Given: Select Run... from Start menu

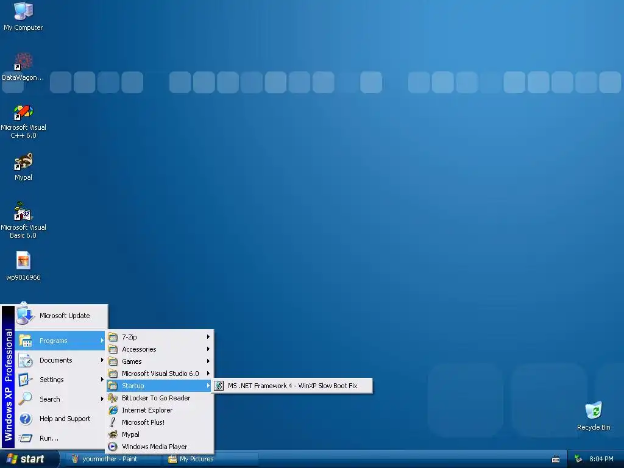Looking at the screenshot, I should (60, 438).
